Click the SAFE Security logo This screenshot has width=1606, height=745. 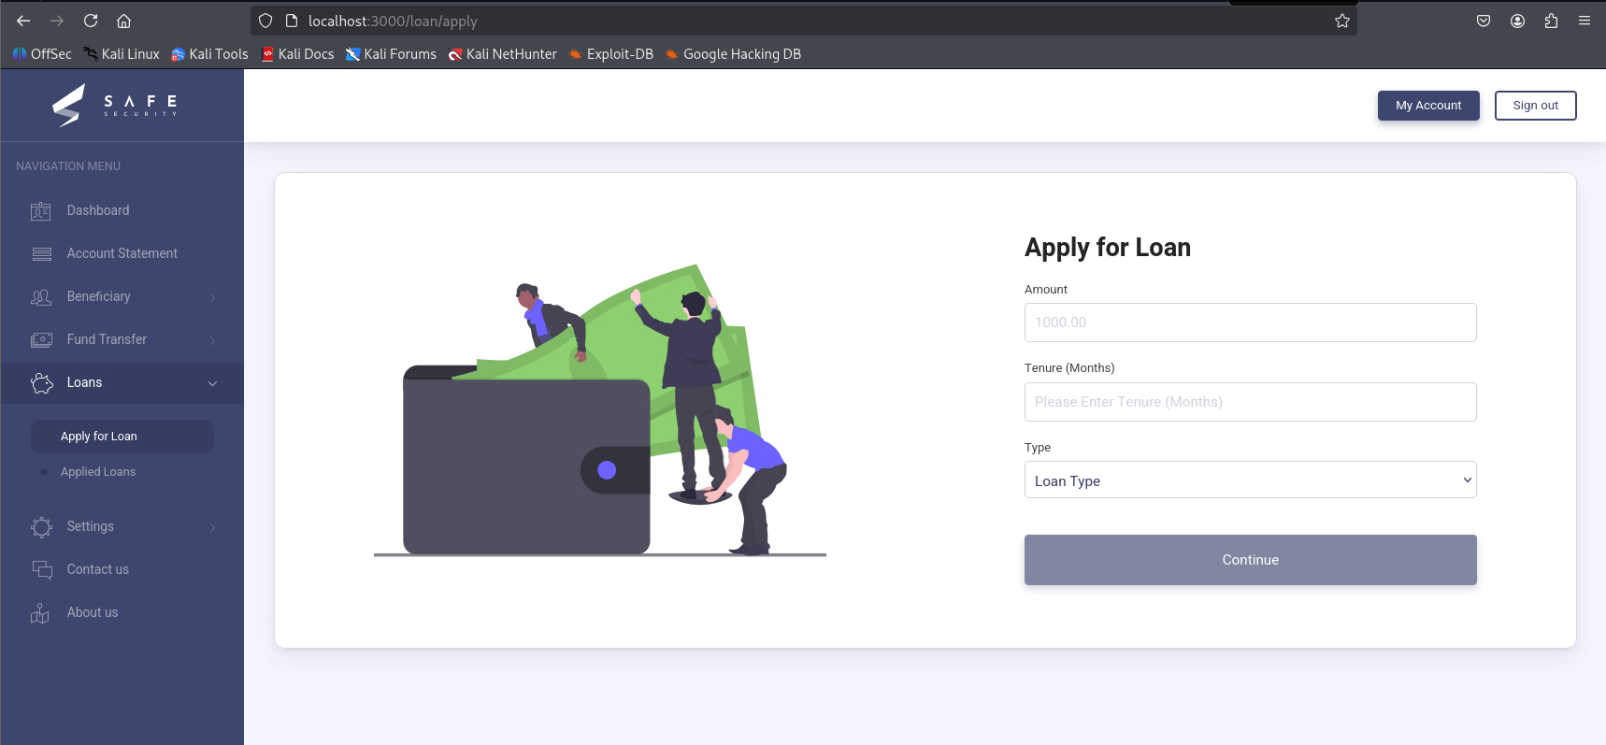[114, 105]
